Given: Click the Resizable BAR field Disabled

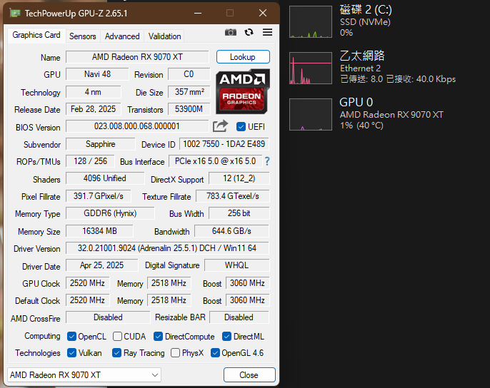Looking at the screenshot, I should (239, 317).
